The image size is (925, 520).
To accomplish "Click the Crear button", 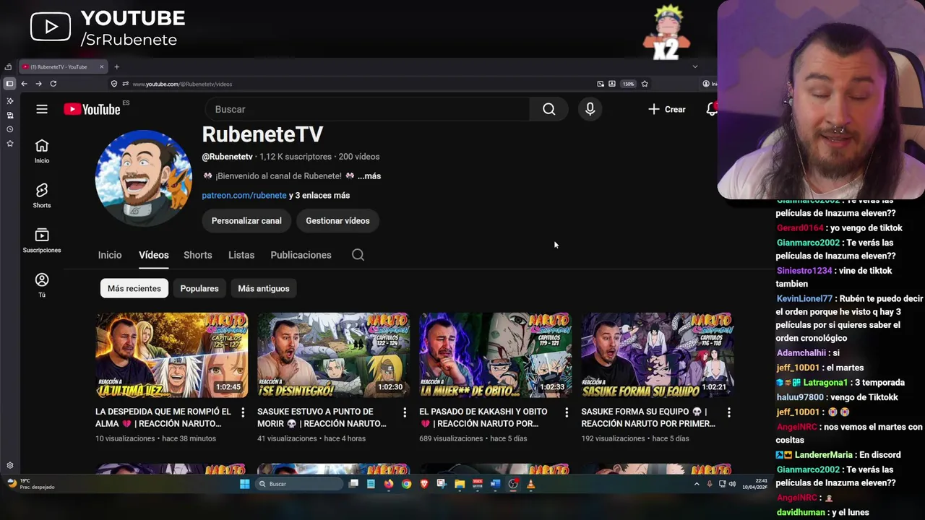I will 666,109.
